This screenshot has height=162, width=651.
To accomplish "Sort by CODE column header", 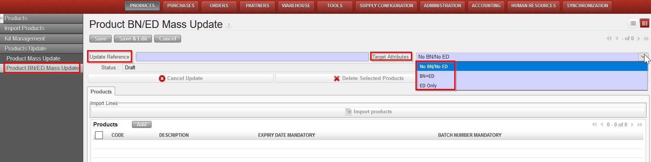I will tap(118, 135).
